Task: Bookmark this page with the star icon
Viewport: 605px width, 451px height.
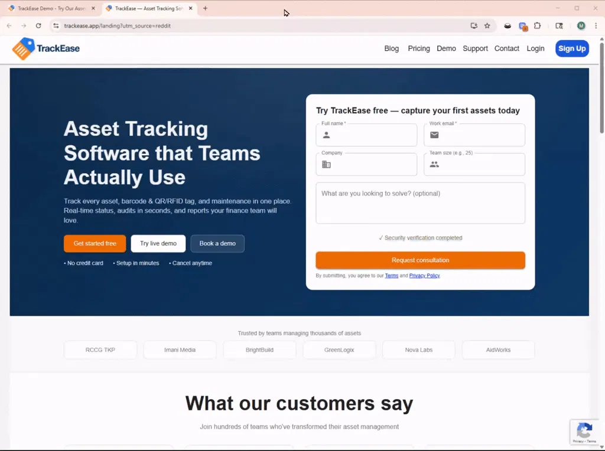Action: [x=487, y=26]
